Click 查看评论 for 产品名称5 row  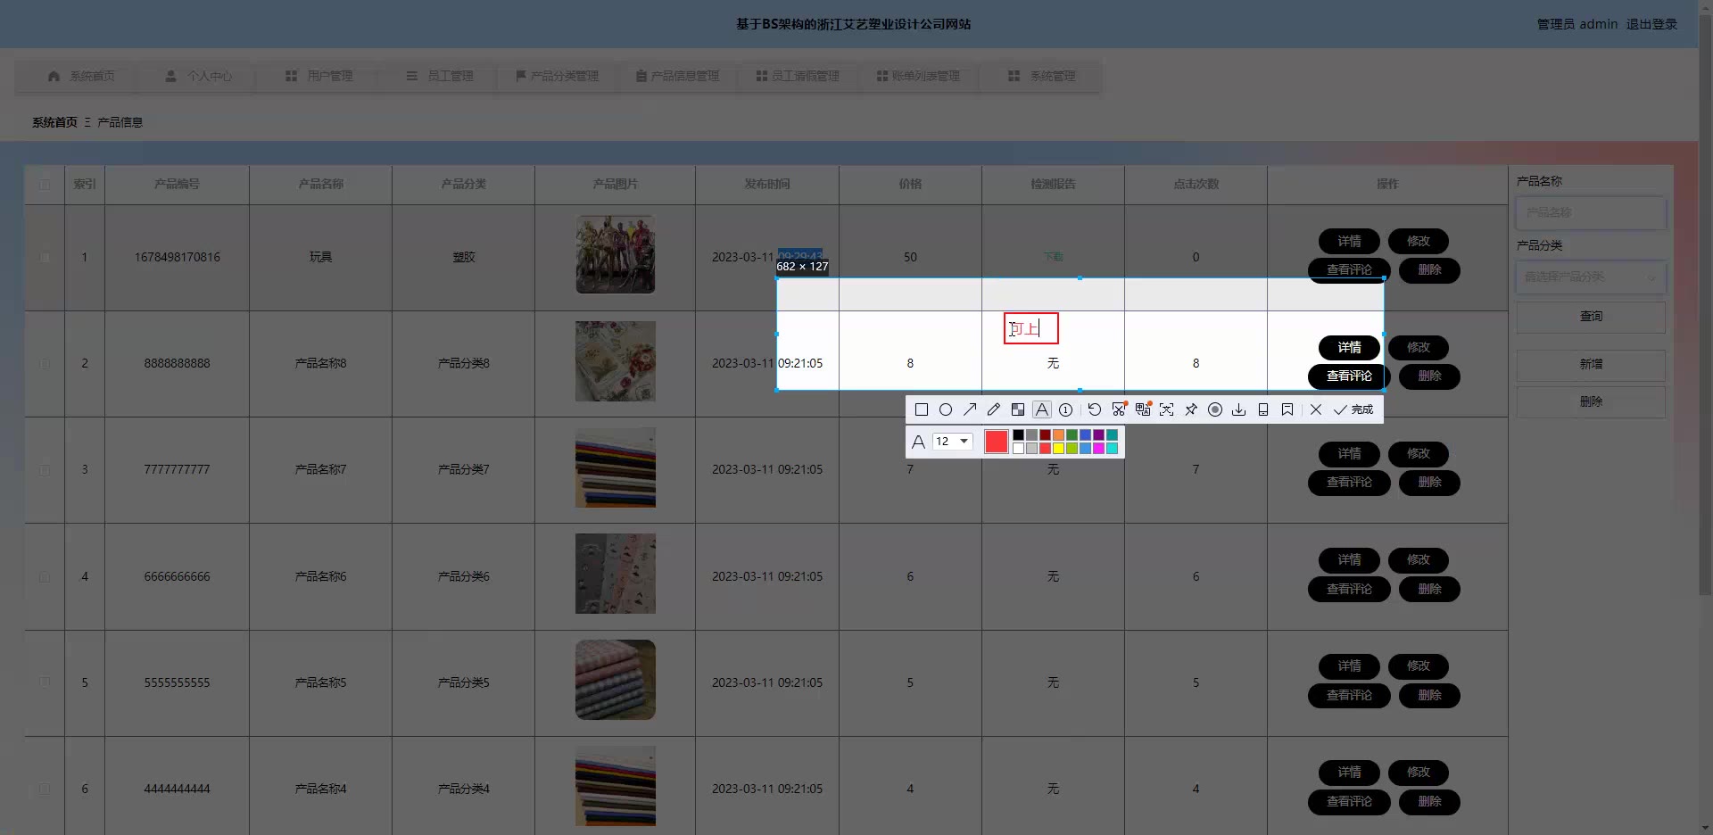pyautogui.click(x=1349, y=695)
